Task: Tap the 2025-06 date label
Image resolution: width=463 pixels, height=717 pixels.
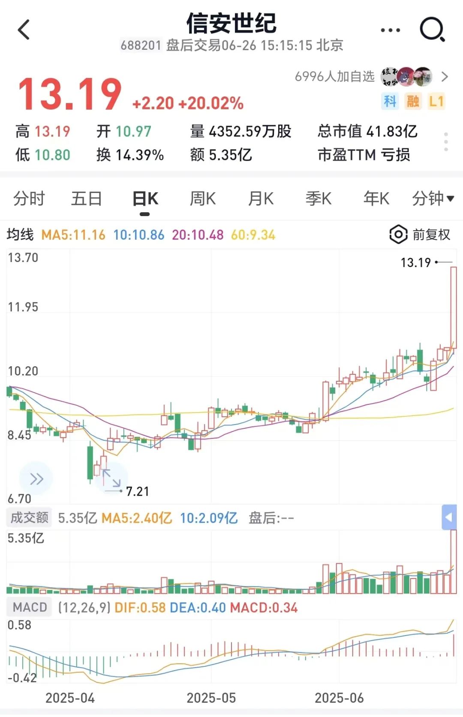Action: [339, 698]
